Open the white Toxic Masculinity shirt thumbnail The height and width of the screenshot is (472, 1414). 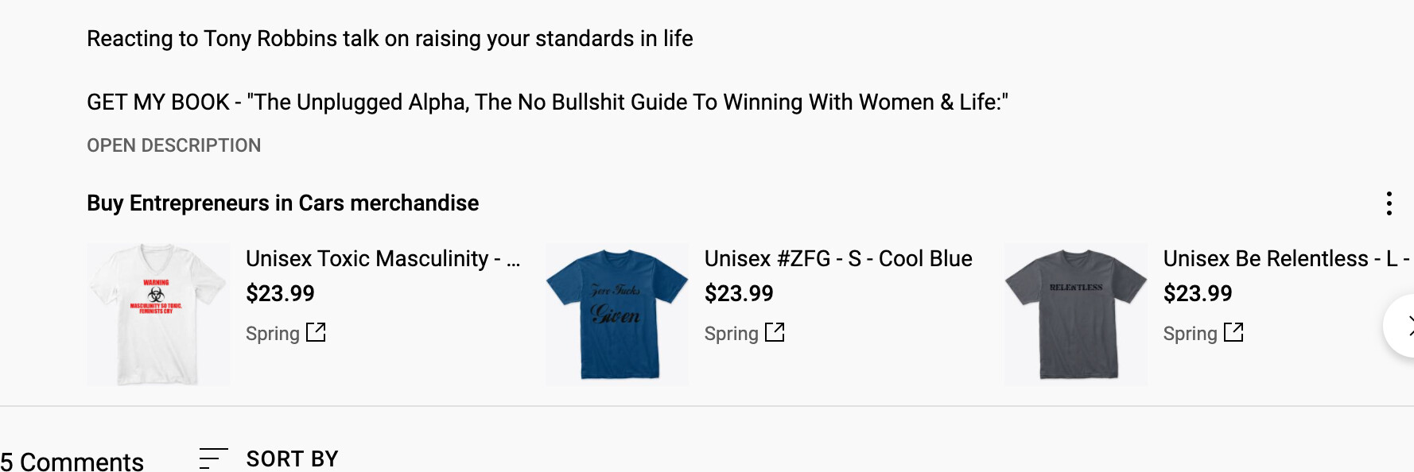coord(158,315)
